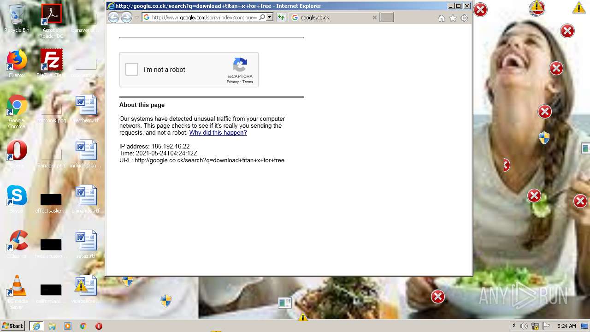Open the volume speaker tray icon
The height and width of the screenshot is (332, 590).
524,326
